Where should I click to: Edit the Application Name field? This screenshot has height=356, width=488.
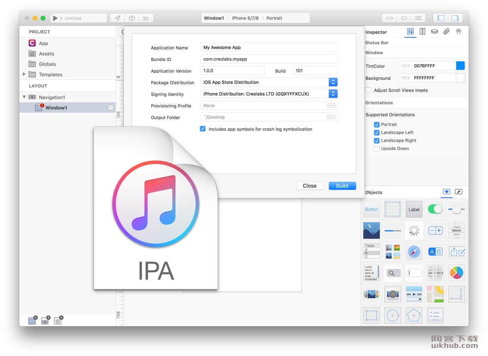[269, 47]
